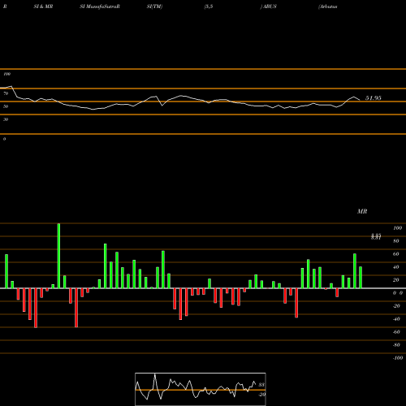The height and width of the screenshot is (406, 406).
Task: Click the 'SI(TM)' header text
Action: [154, 6]
